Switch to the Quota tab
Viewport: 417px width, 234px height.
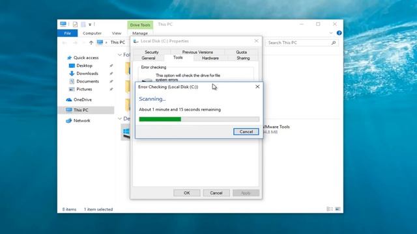pos(241,52)
